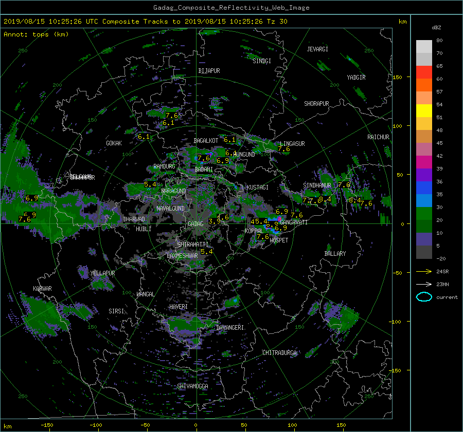Image resolution: width=463 pixels, height=432 pixels.
Task: Select the YADGIR city label
Action: tap(356, 78)
